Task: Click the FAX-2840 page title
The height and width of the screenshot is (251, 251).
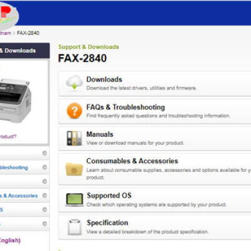Action: (x=82, y=58)
